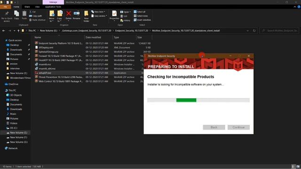Click the Back button in McAfee installer
The width and height of the screenshot is (301, 169).
[x=214, y=127]
